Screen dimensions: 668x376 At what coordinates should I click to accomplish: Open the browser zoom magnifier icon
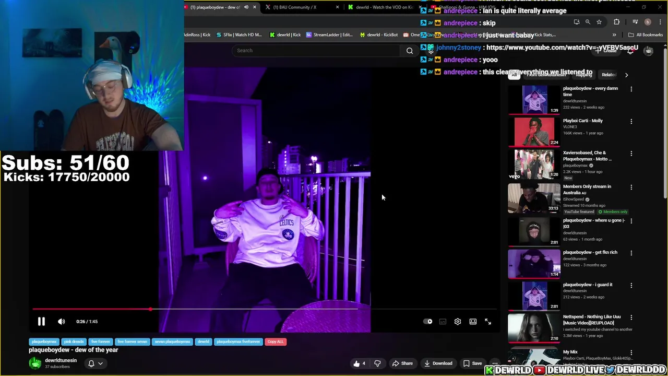click(x=588, y=22)
